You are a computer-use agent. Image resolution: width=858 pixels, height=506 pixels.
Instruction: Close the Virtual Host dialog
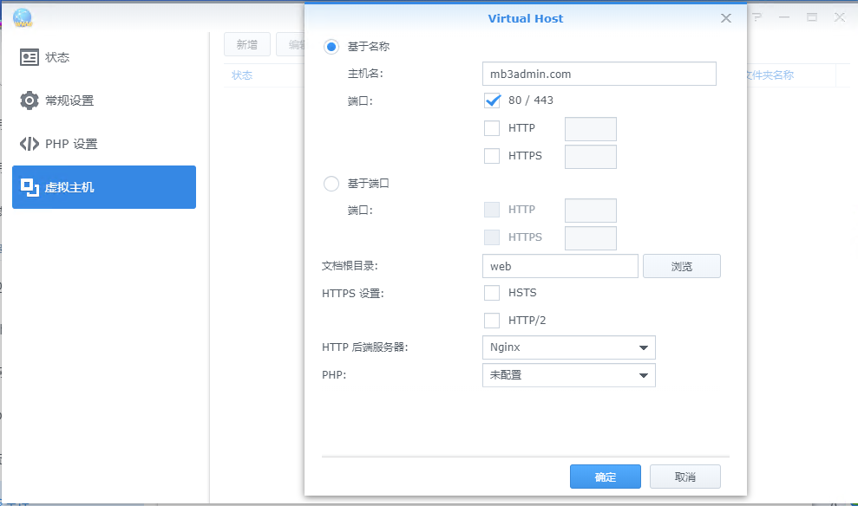(725, 18)
